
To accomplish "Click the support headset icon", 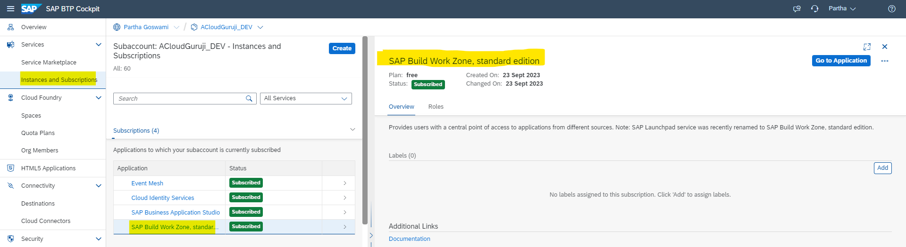I will pos(814,9).
